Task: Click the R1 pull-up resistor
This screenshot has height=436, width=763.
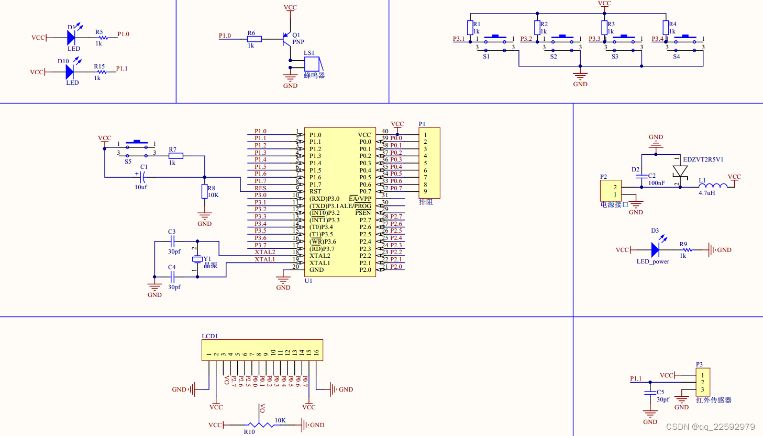Action: 470,28
